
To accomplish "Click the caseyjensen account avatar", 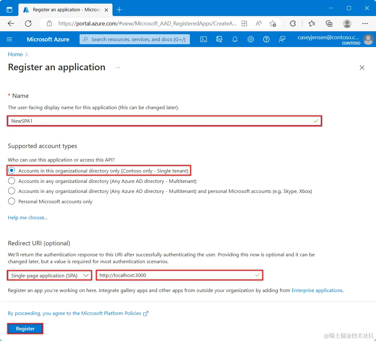I will [x=368, y=39].
